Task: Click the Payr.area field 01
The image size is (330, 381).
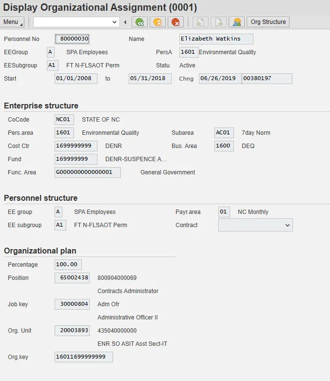Action: 224,212
